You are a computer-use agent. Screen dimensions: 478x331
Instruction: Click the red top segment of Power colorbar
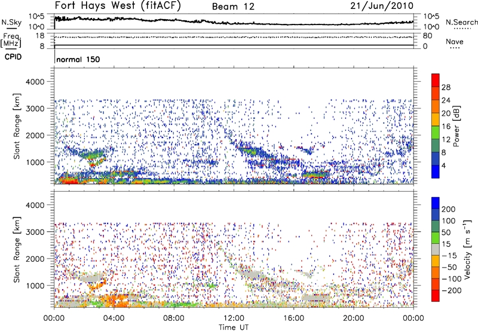coord(436,80)
